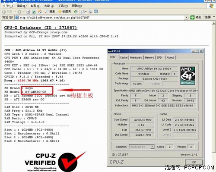The width and height of the screenshot is (216, 172).
Task: Switch to the Memory tab in CPU-Z
Action: click(x=149, y=58)
